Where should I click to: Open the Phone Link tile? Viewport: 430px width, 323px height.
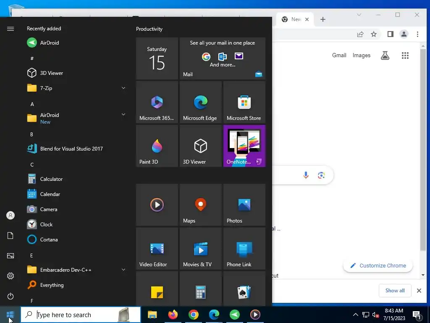point(244,249)
